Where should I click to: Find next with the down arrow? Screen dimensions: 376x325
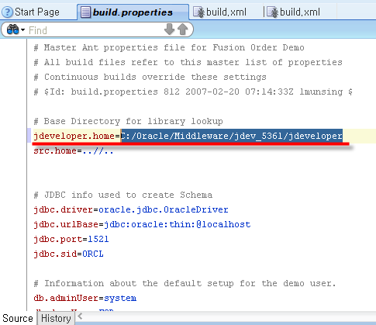[x=170, y=29]
